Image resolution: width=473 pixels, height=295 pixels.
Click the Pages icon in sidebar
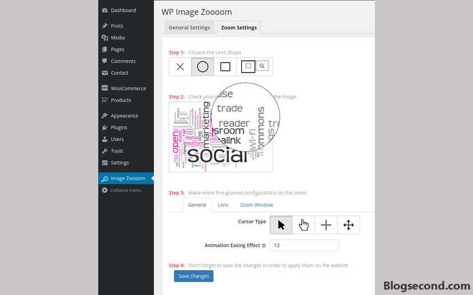pos(105,50)
